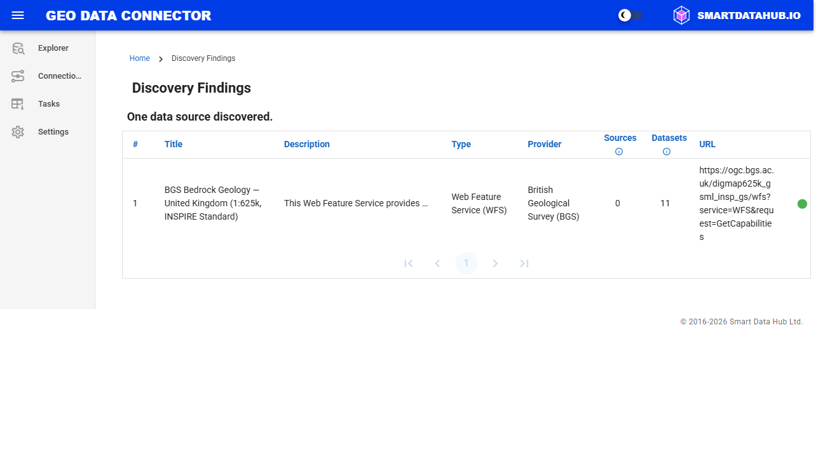This screenshot has width=816, height=457.
Task: Go to Home breadcrumb link
Action: point(140,58)
